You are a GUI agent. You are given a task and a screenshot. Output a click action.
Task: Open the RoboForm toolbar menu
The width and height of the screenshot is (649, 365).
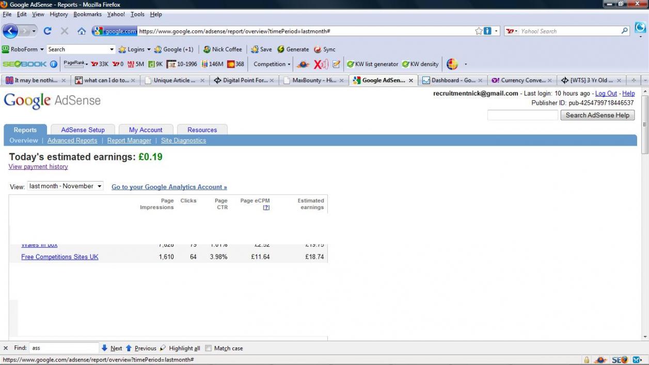point(23,50)
